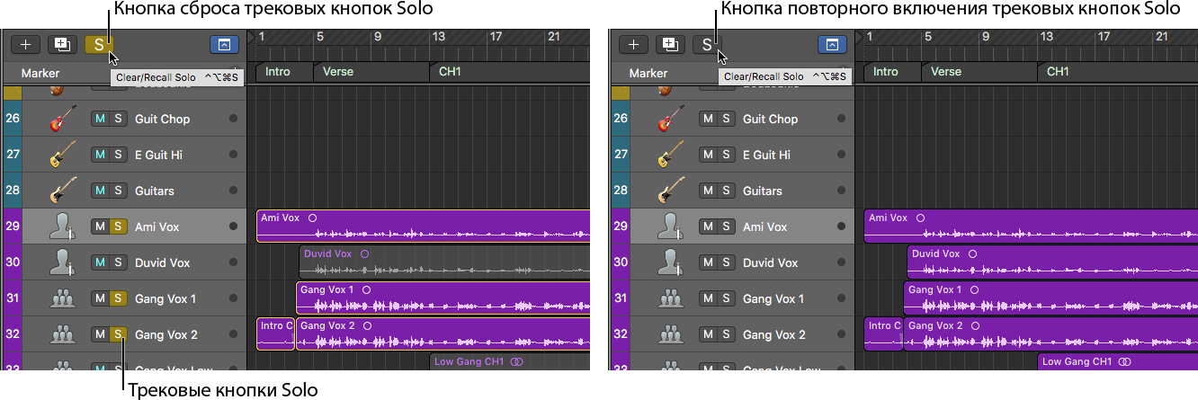1198x400 pixels.
Task: Click the Guit Chop guitar icon in left panel
Action: 61,119
